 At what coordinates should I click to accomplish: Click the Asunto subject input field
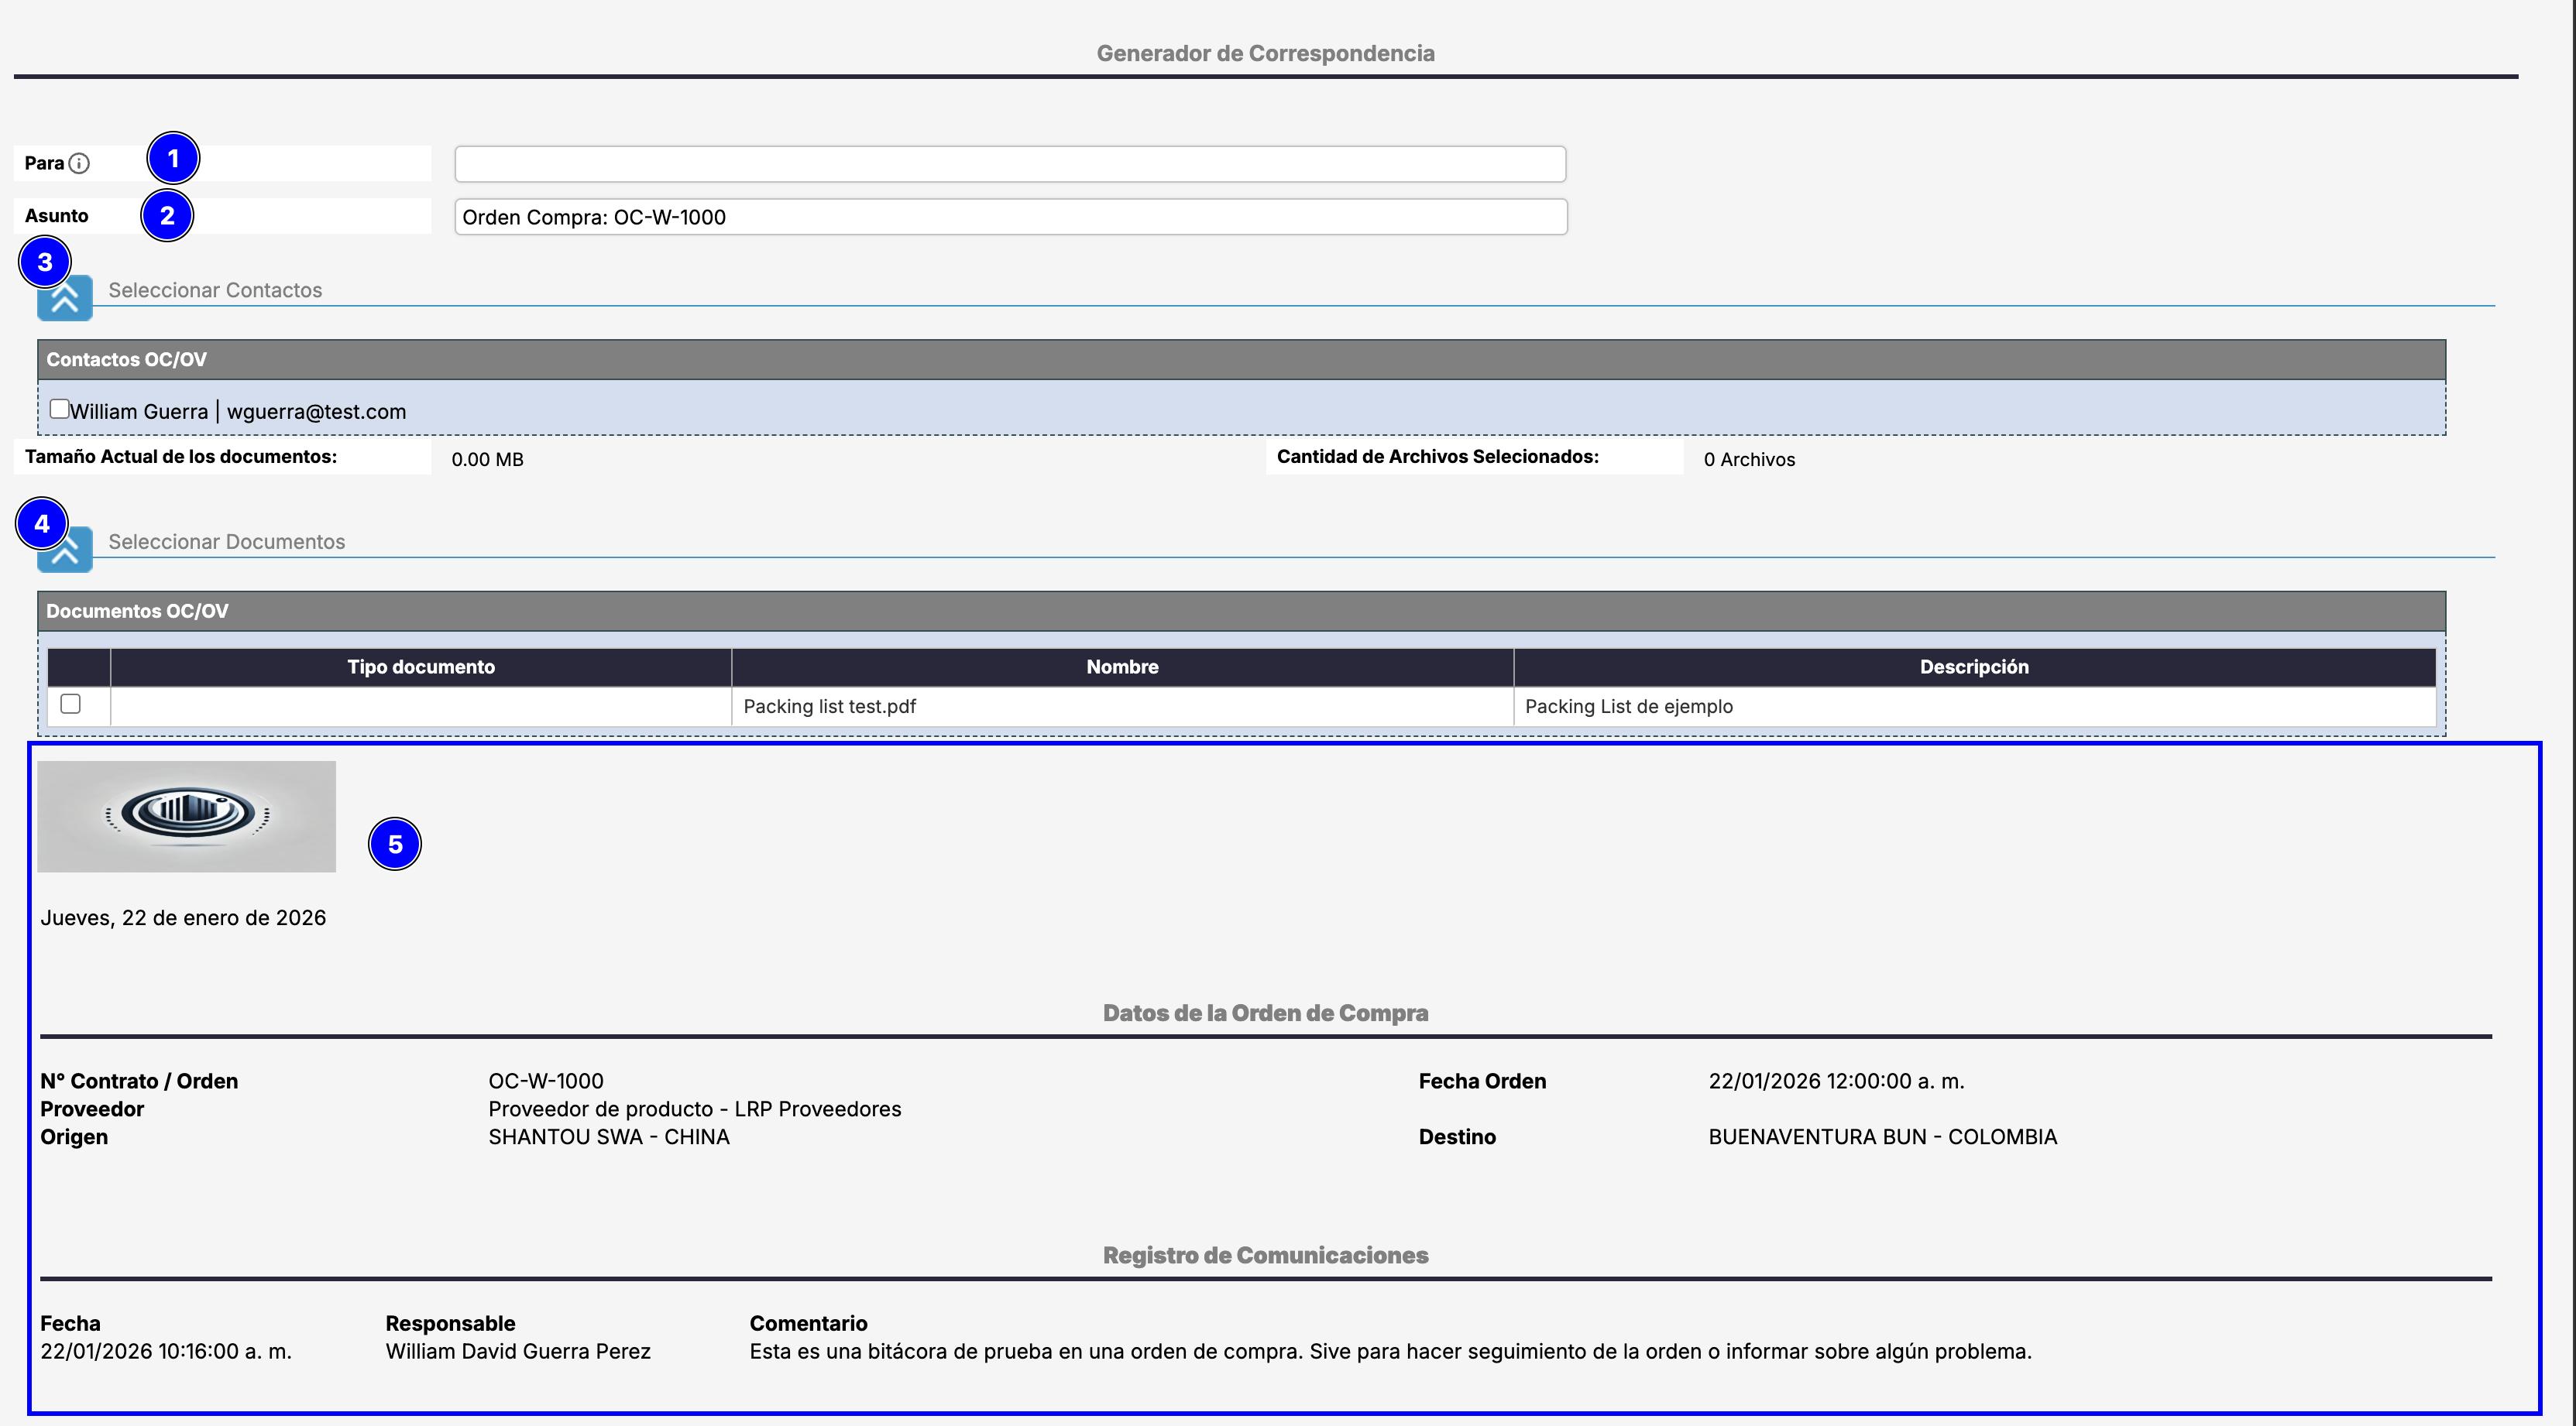click(x=1009, y=217)
